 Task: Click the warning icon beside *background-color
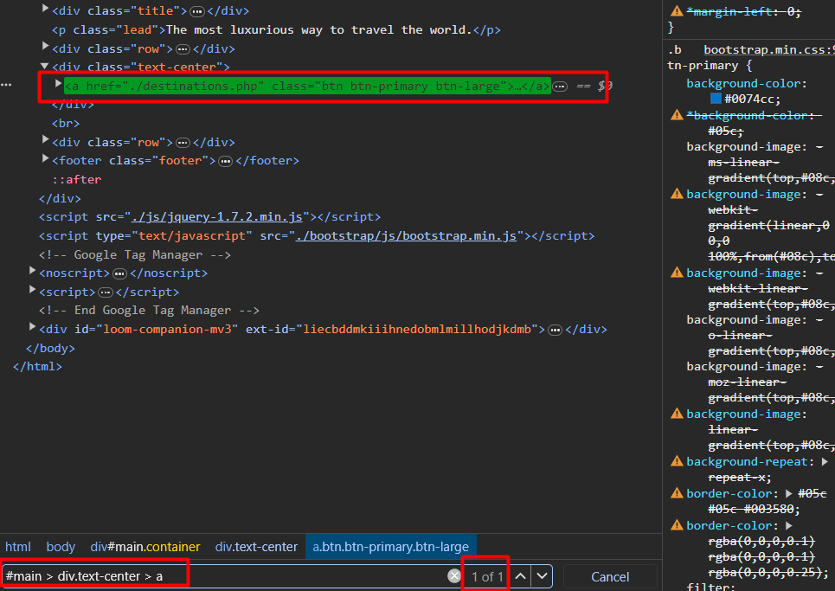coord(677,114)
